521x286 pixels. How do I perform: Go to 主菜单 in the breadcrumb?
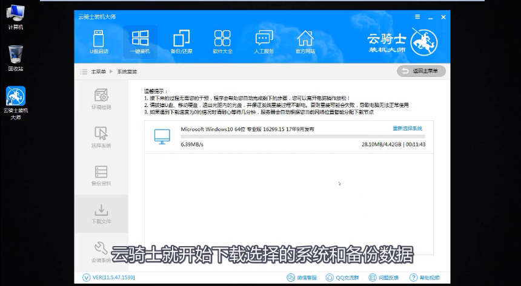[x=98, y=72]
